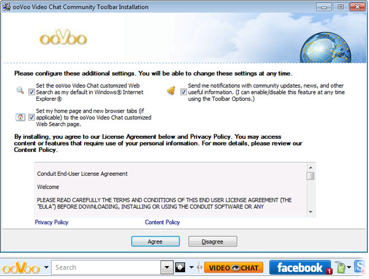Uncheck community notifications option
This screenshot has height=279, width=369.
(183, 92)
